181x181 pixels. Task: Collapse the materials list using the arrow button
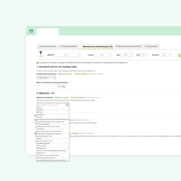67,105
